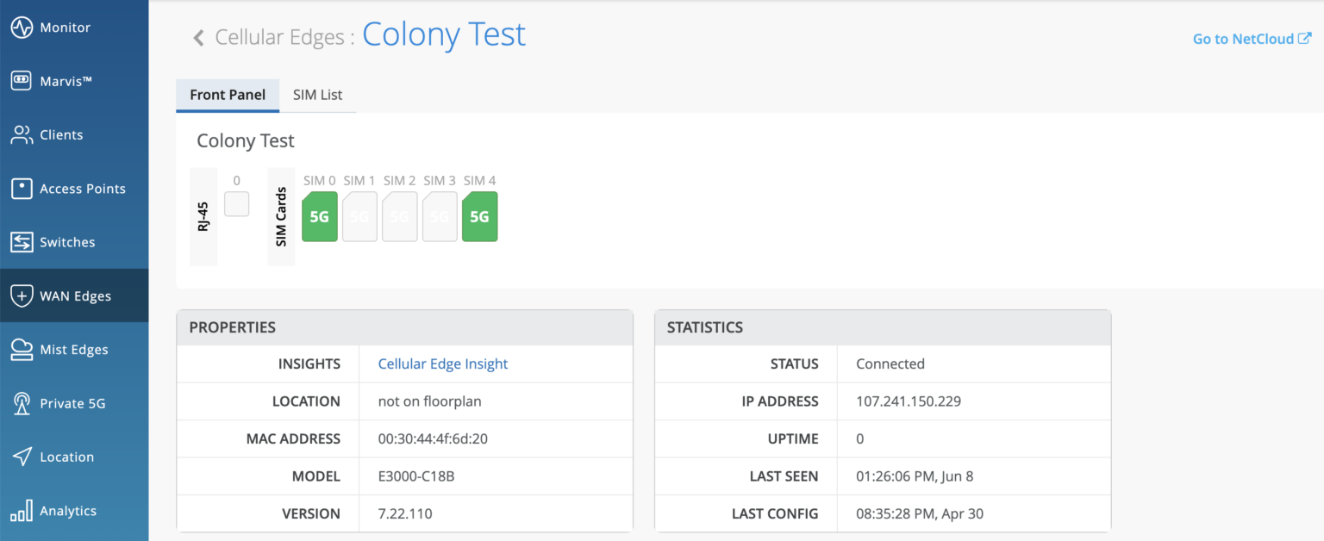
Task: Select the green SIM 0 5G card
Action: click(x=320, y=216)
